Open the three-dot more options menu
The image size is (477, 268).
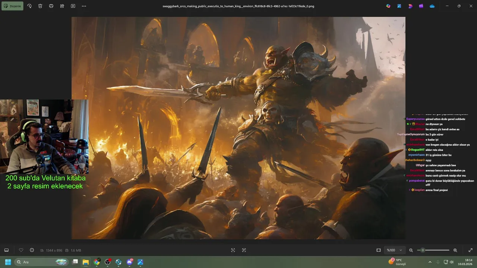84,6
